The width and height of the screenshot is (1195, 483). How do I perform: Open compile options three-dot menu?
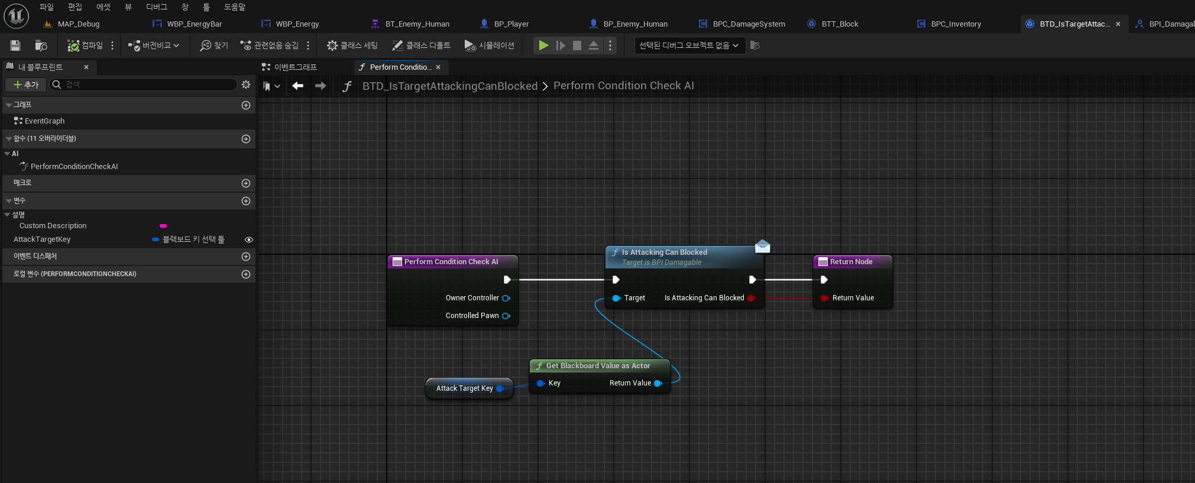click(112, 46)
